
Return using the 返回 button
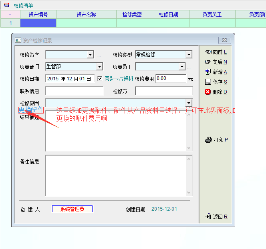point(216,217)
